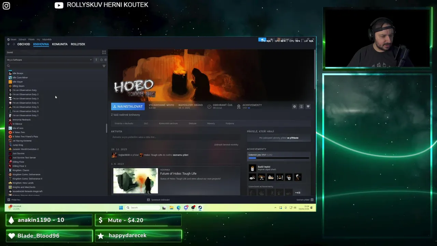Select I'm on Observation Duty 3
This screenshot has height=246, width=437.
pyautogui.click(x=25, y=98)
